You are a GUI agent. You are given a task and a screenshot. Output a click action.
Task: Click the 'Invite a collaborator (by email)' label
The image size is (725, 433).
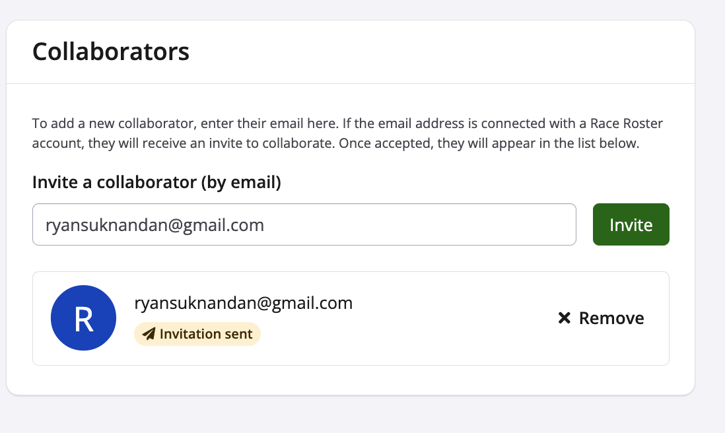click(x=156, y=183)
